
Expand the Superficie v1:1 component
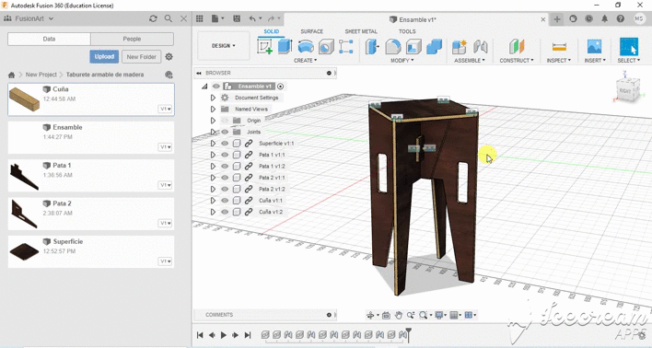(x=213, y=144)
